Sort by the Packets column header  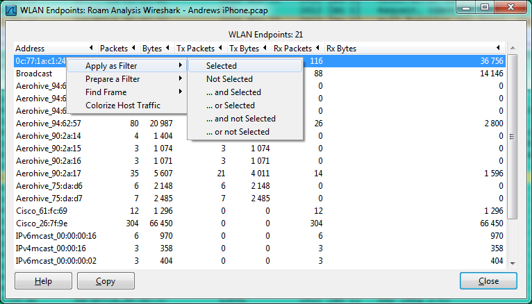coord(119,49)
